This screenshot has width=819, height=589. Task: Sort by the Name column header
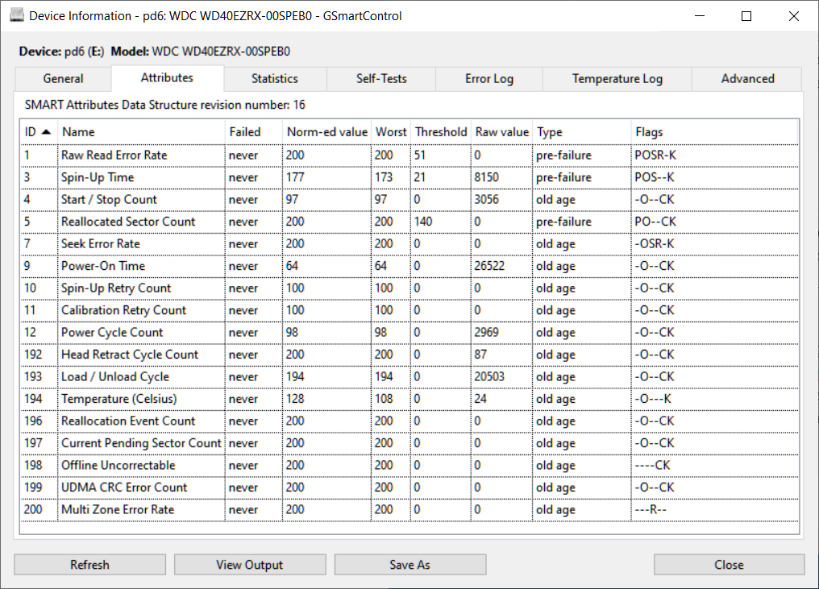point(141,132)
